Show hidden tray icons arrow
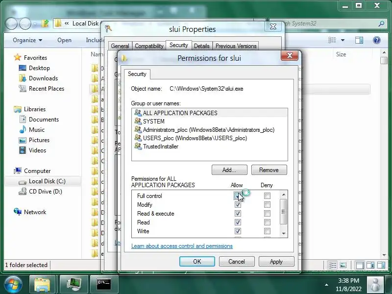Screen dimensions: 392x294 [326, 285]
